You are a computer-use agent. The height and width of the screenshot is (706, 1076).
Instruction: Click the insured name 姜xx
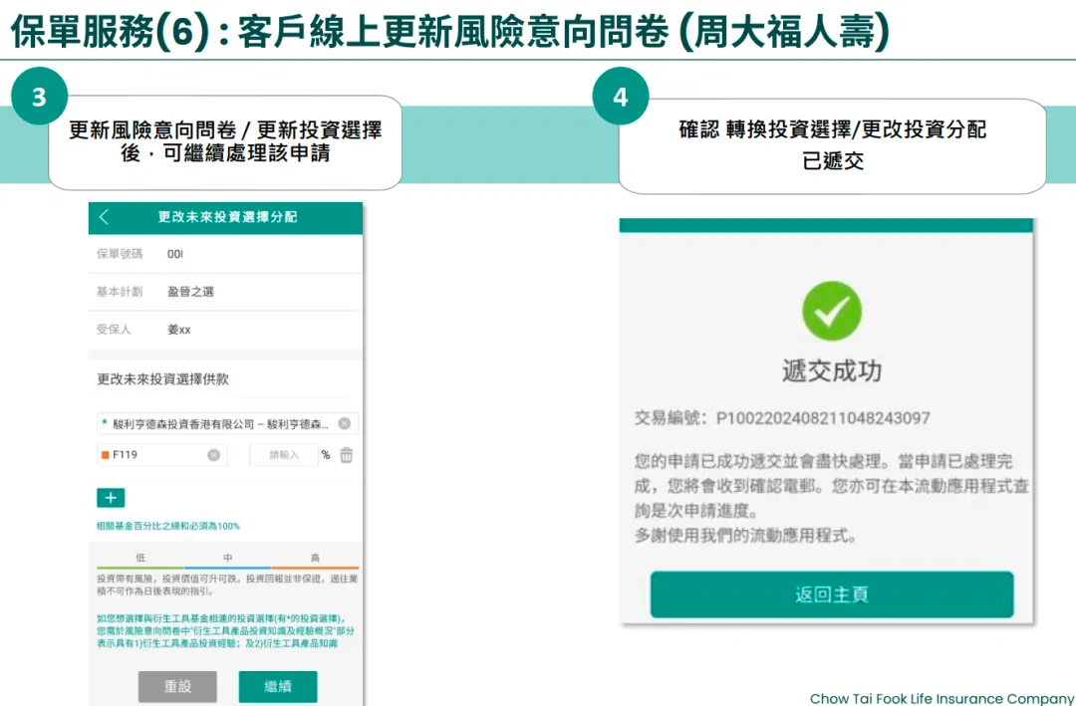179,330
